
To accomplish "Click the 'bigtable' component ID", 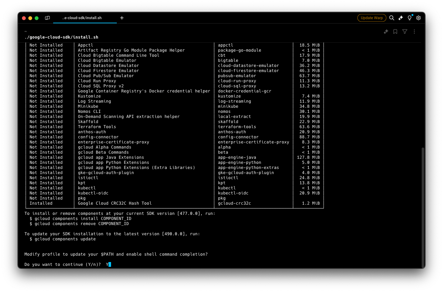I will click(228, 61).
